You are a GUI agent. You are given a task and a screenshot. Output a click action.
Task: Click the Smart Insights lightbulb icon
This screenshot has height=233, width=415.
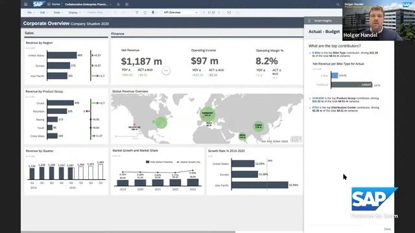309,21
